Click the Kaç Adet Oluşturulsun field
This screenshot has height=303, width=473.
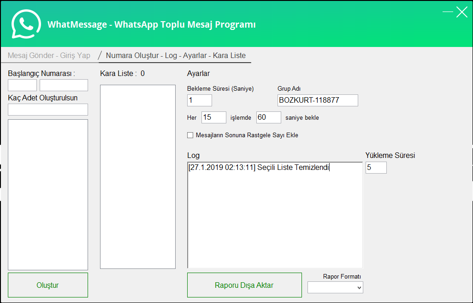(x=48, y=110)
